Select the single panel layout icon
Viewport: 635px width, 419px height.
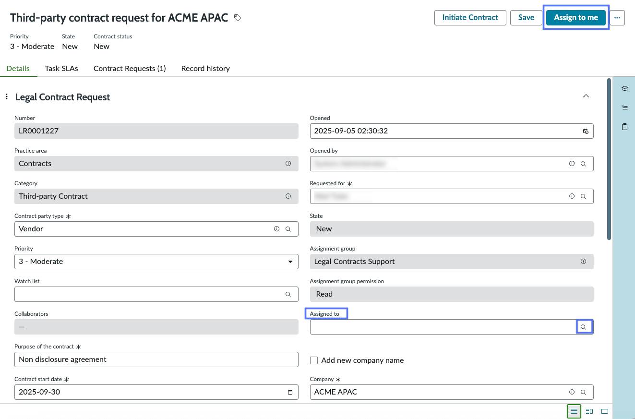605,411
